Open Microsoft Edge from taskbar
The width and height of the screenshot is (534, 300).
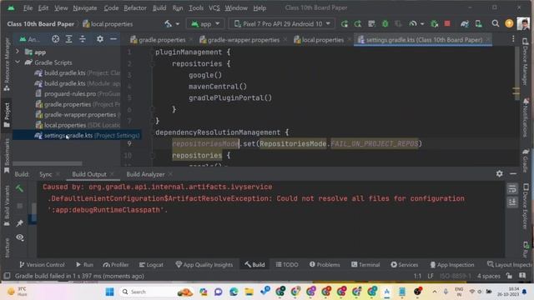pyautogui.click(x=234, y=292)
